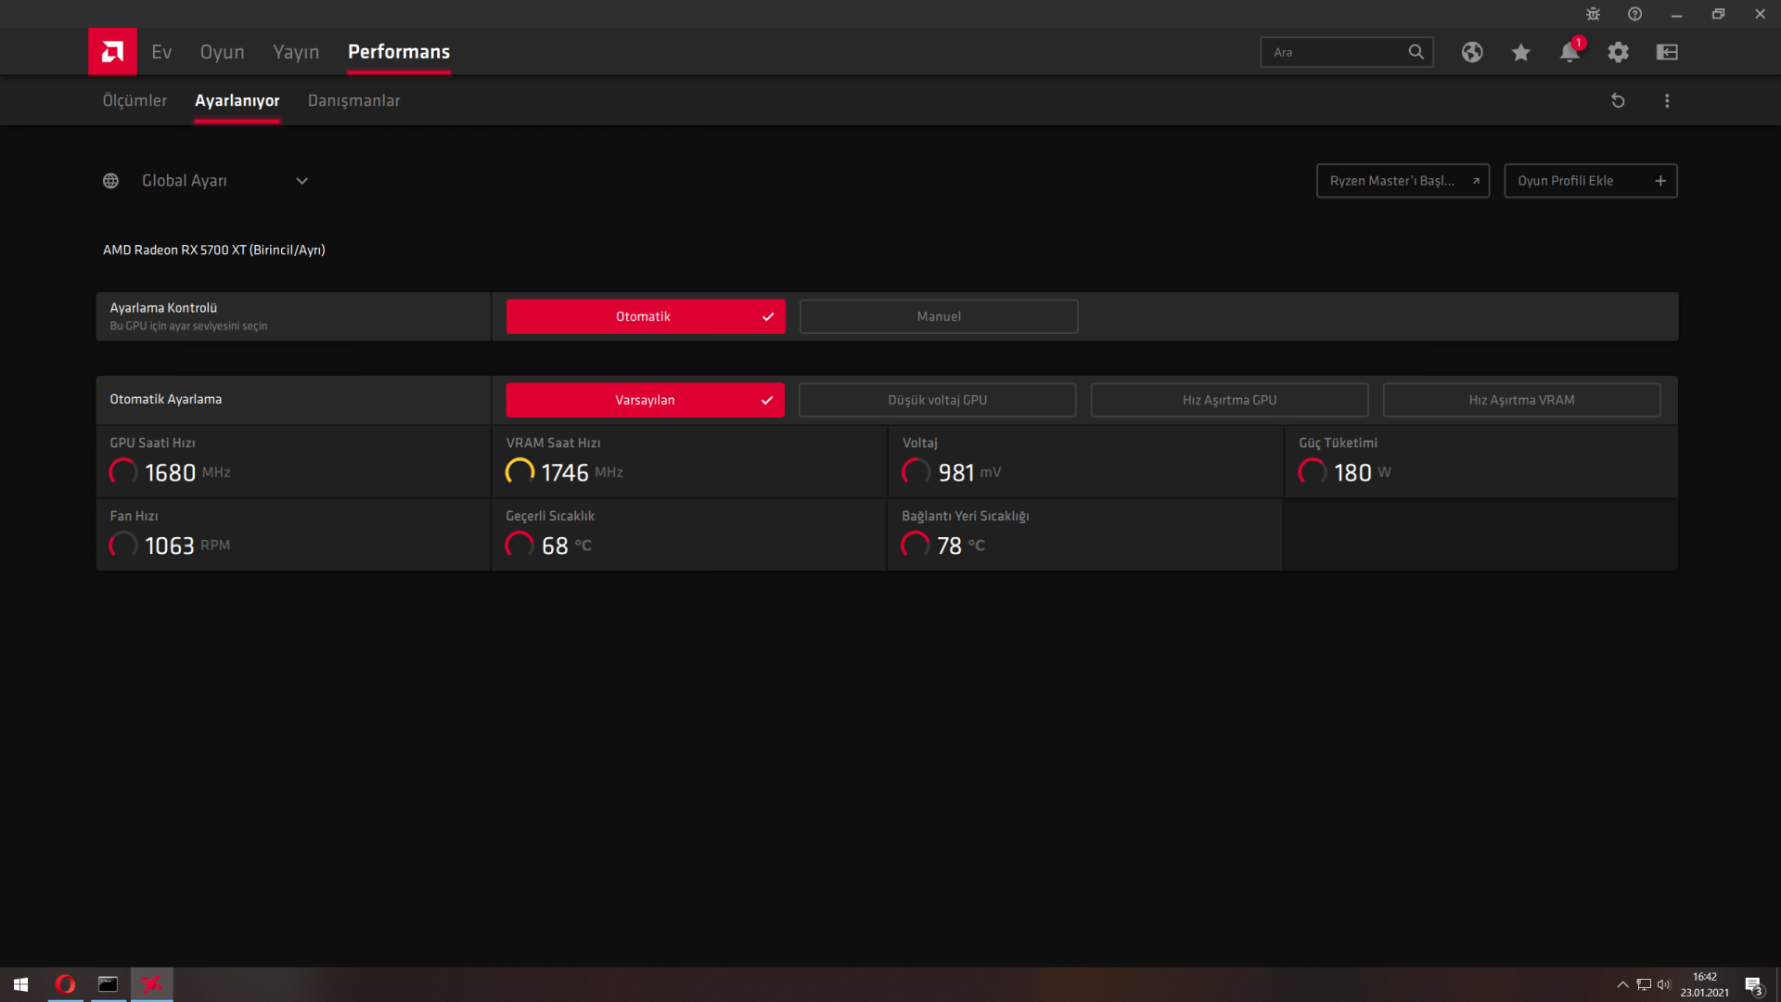Select Manuel tuning control
This screenshot has height=1002, width=1781.
(x=938, y=316)
